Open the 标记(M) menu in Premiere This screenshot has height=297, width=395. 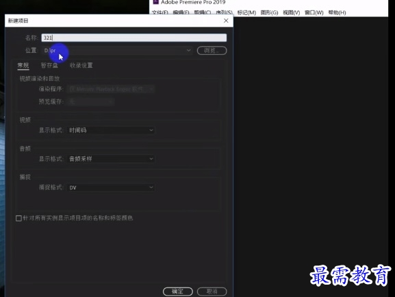coord(246,12)
